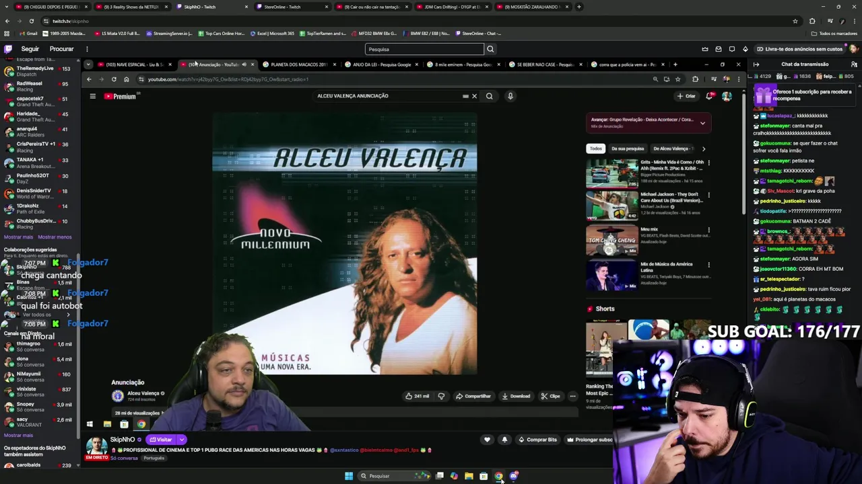Image resolution: width=862 pixels, height=484 pixels.
Task: Open Discord from the taskbar
Action: 514,476
